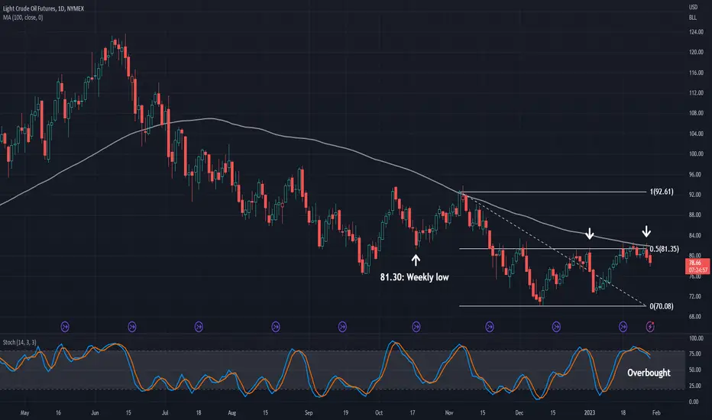Select the Stoch (14, 3, 3) indicator label
Screen dimensions: 712x420
tap(20, 342)
